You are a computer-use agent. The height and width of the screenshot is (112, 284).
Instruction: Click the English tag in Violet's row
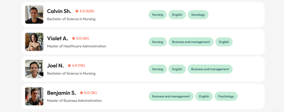(224, 42)
